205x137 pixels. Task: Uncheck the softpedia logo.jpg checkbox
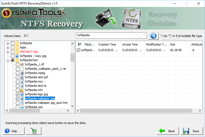(18, 94)
